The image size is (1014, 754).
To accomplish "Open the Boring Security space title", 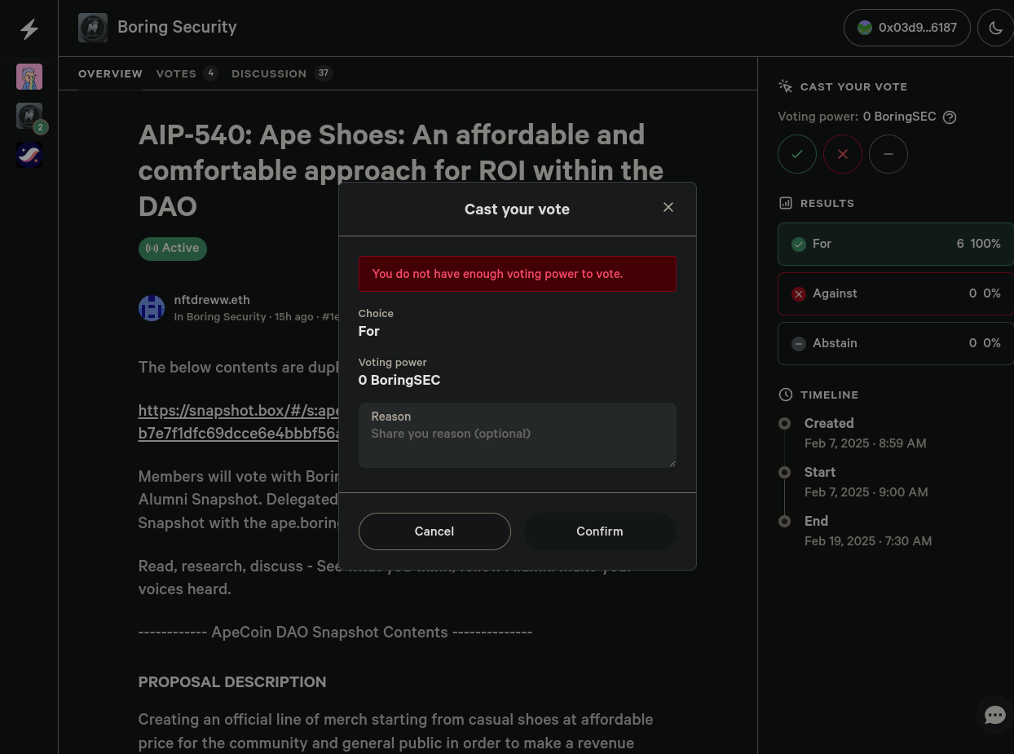I will tap(177, 27).
